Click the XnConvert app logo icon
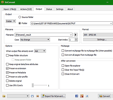Viewport: 113px width, 100px height. tap(3, 2)
